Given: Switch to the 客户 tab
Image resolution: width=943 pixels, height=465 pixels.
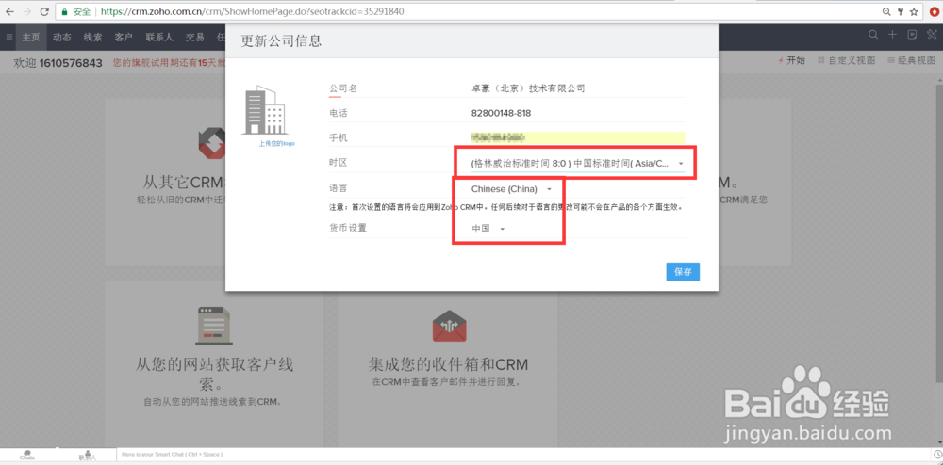Looking at the screenshot, I should [124, 38].
